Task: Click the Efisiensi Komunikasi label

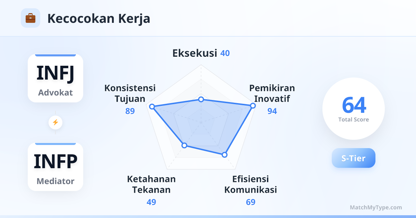Action: (251, 184)
